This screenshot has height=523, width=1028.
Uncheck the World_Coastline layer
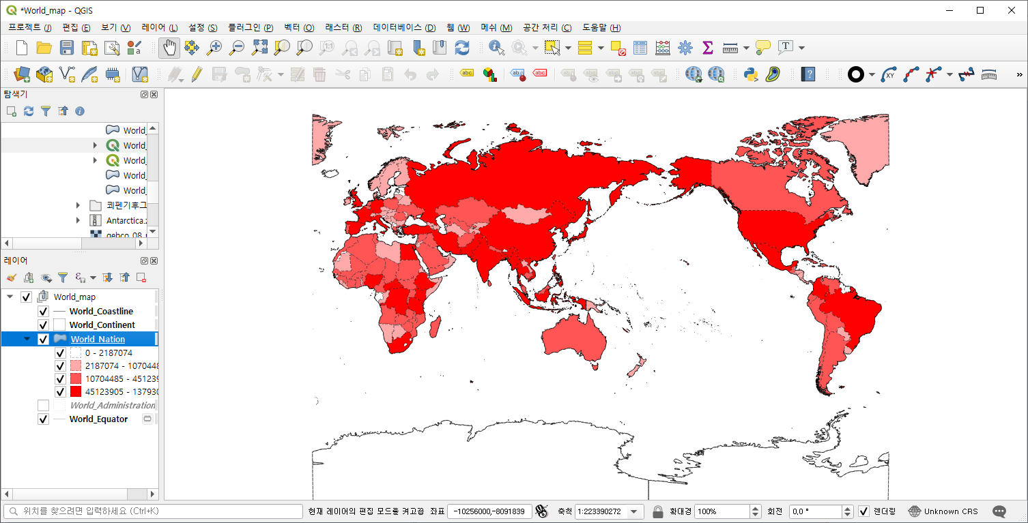[x=43, y=311]
